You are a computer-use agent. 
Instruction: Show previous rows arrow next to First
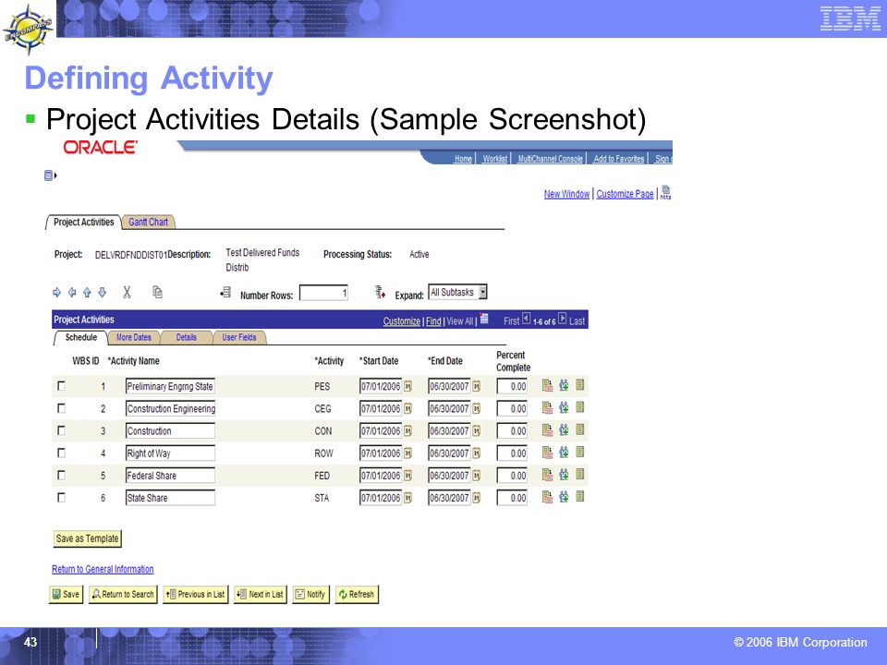click(x=526, y=319)
